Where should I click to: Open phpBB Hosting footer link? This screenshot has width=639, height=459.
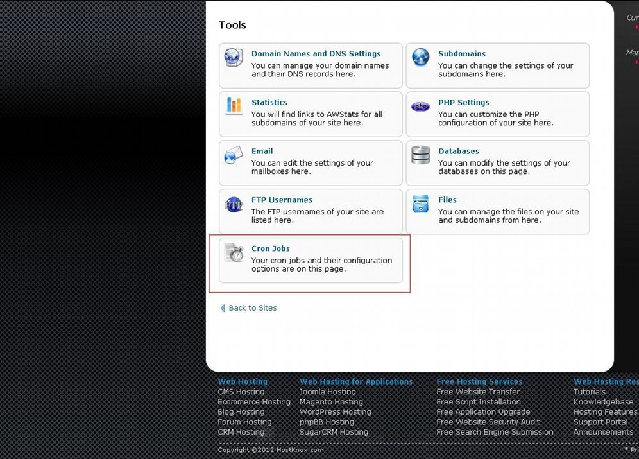point(327,422)
